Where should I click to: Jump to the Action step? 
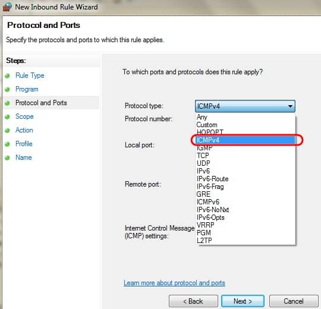[24, 130]
